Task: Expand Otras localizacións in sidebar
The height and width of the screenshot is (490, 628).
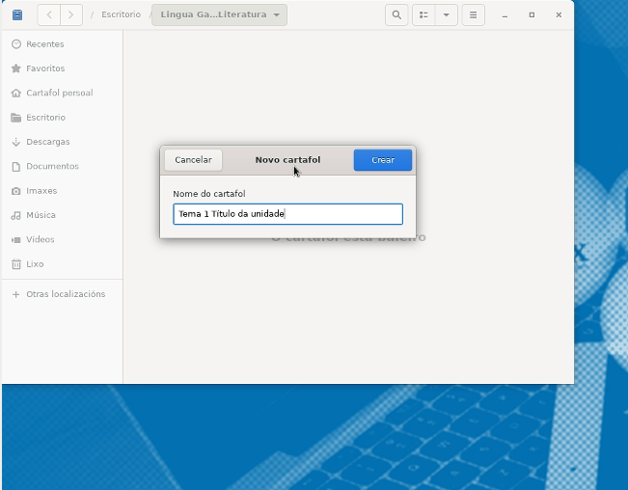Action: coord(65,294)
